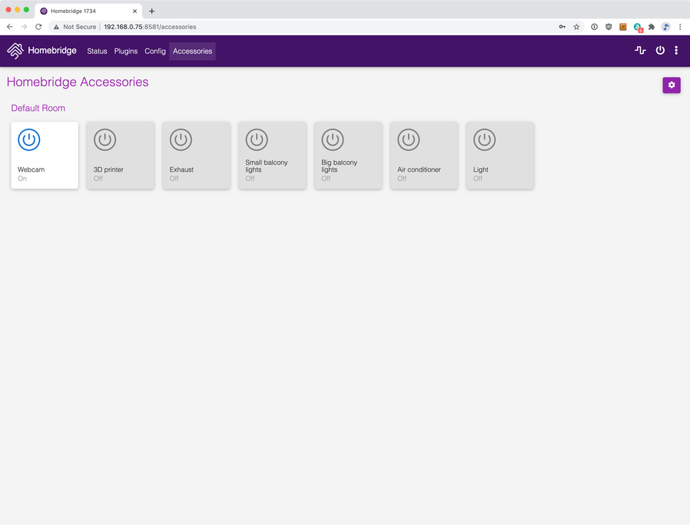Click the Not Secure warning icon
This screenshot has width=690, height=525.
[x=56, y=27]
